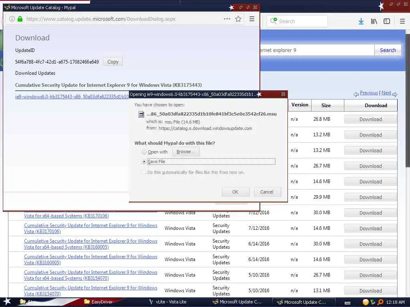Open the Downloads arrow in main browser toolbar
Image resolution: width=410 pixels, height=307 pixels.
[361, 22]
